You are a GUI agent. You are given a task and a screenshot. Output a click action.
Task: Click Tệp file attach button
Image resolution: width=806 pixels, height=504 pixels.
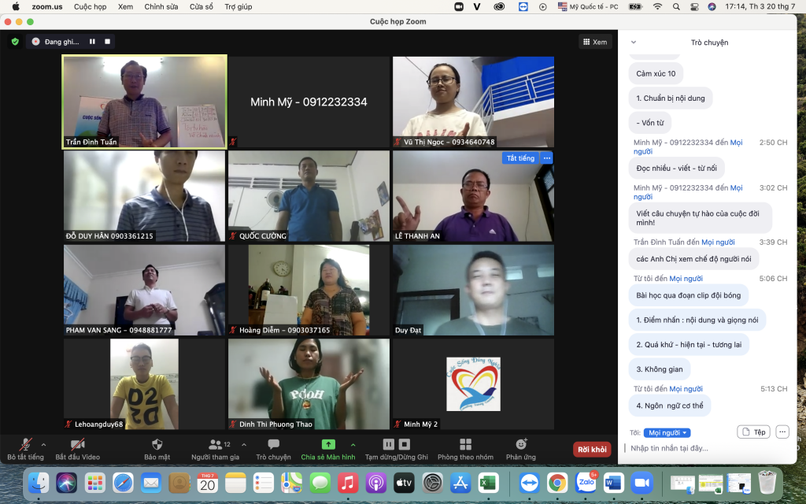click(x=753, y=432)
